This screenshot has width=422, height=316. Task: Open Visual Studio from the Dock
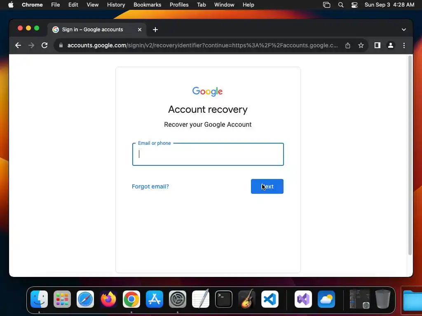303,299
